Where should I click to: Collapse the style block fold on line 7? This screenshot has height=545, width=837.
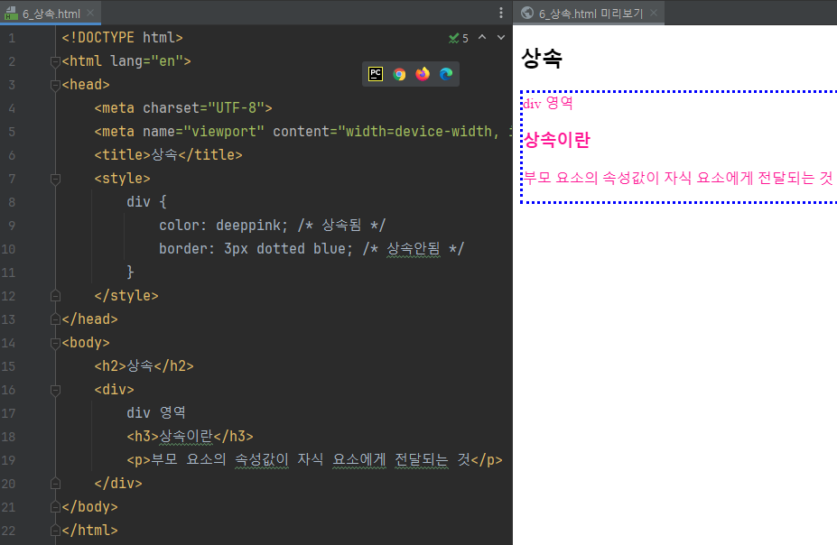55,179
